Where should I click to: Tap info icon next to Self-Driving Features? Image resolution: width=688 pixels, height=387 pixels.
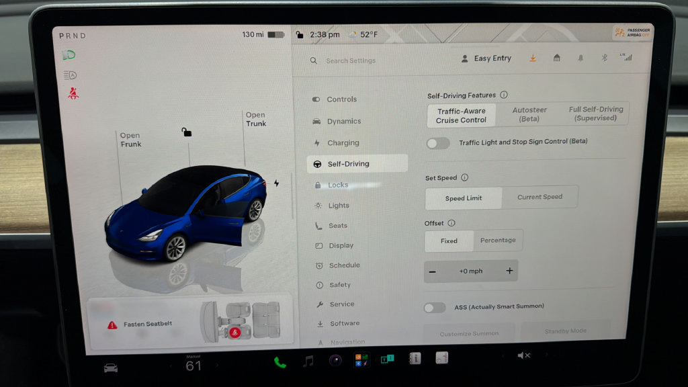504,95
